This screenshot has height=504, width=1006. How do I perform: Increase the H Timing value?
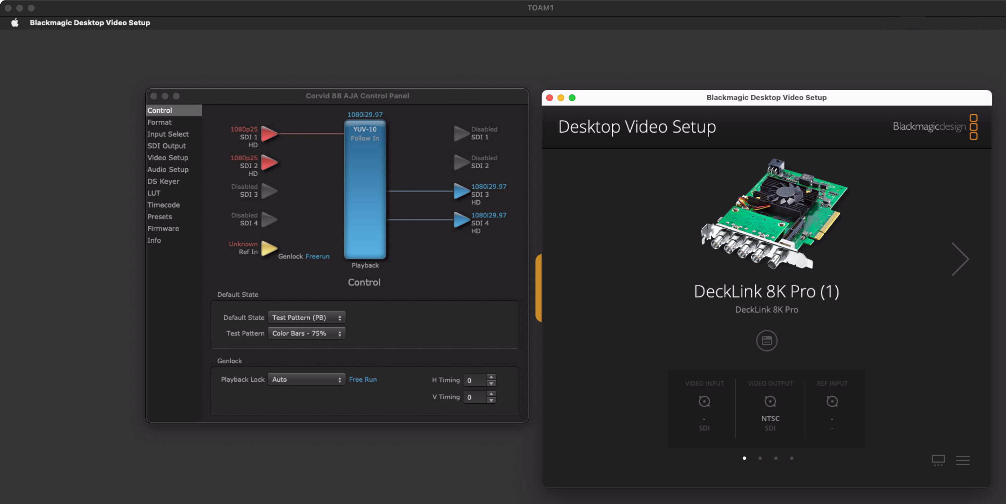pos(491,377)
